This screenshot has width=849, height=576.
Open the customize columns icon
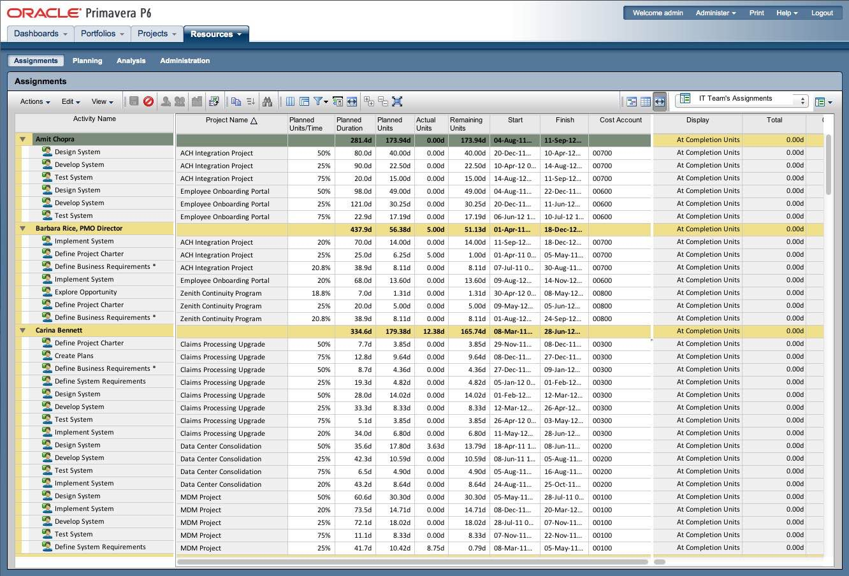point(290,101)
